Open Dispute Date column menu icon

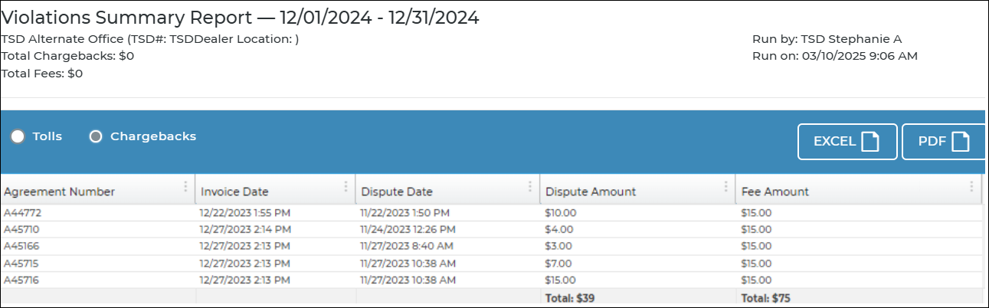tap(529, 187)
